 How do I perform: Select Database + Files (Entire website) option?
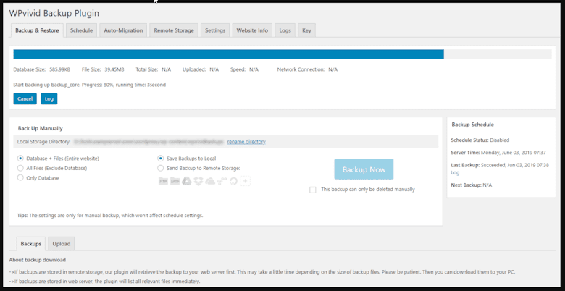pos(20,159)
